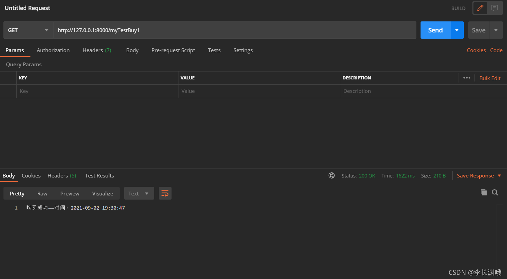This screenshot has height=279, width=507.
Task: Open the Pre-request Script tab
Action: tap(173, 50)
